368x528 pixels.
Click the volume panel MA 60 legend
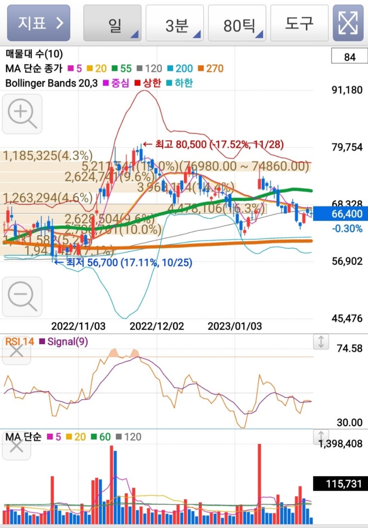(x=101, y=437)
